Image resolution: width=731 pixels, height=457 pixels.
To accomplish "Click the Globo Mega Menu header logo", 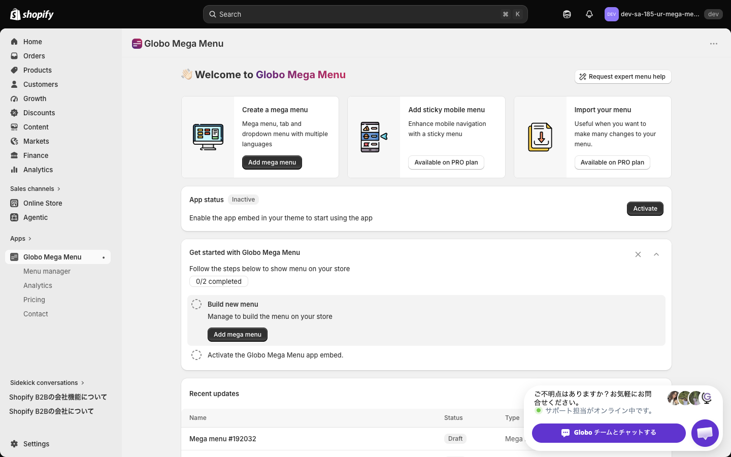I will point(137,44).
